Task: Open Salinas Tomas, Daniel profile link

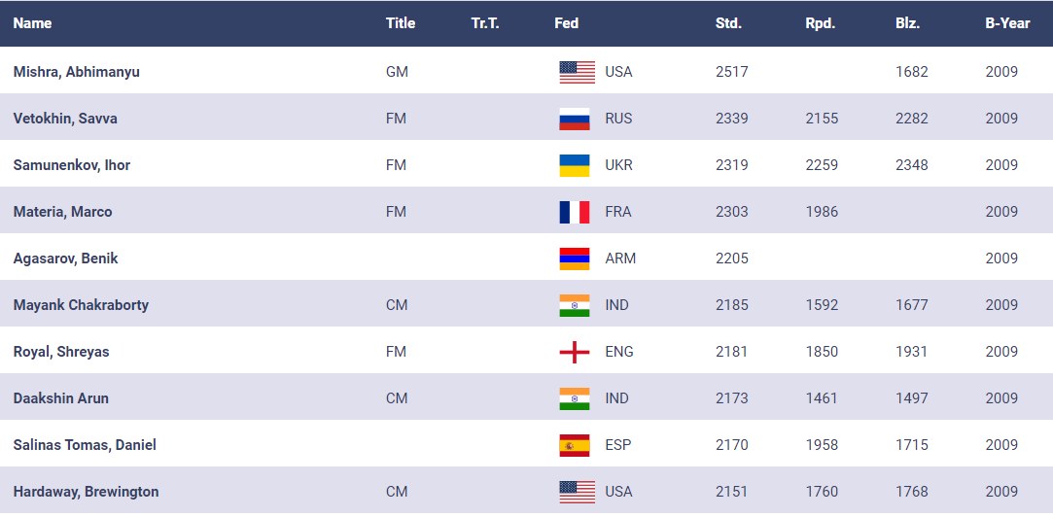Action: [85, 445]
